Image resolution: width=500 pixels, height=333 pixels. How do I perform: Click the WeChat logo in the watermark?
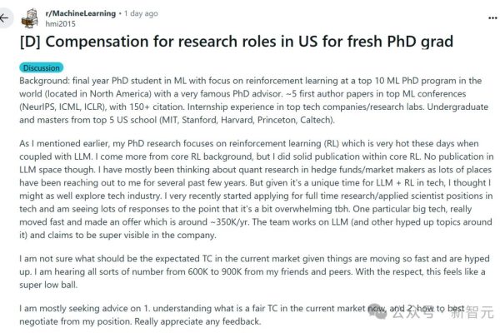tap(377, 311)
